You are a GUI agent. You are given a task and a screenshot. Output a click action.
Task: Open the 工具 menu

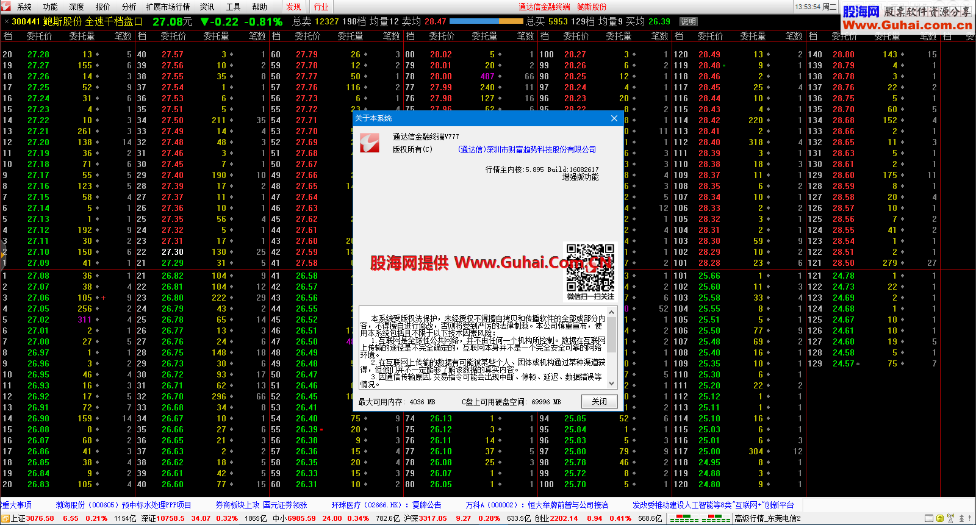click(x=234, y=7)
